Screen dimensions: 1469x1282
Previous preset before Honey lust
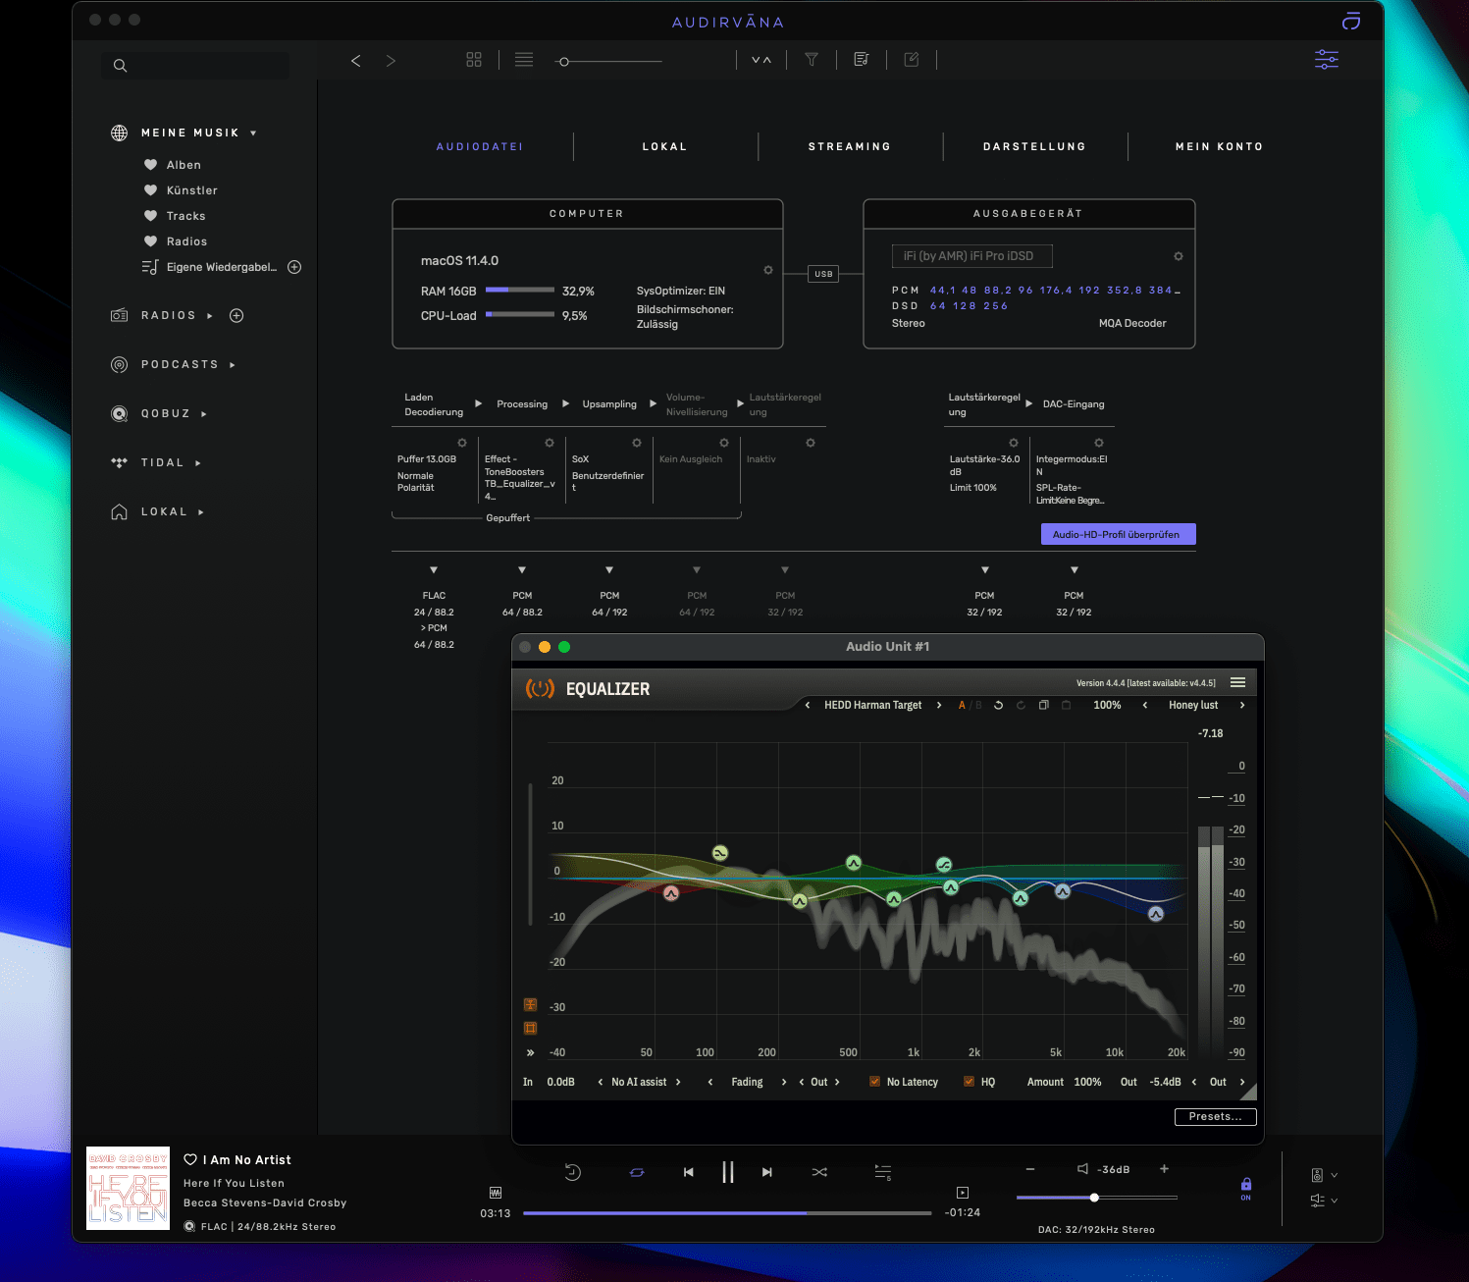click(x=1145, y=705)
